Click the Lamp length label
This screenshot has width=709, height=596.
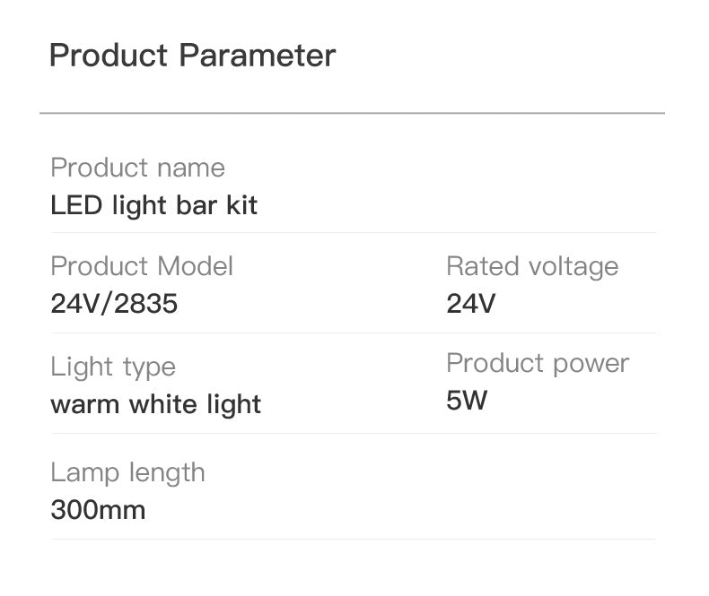[x=127, y=472]
